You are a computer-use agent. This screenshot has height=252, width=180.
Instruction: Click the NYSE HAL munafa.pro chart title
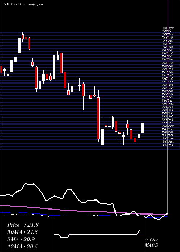(23, 4)
